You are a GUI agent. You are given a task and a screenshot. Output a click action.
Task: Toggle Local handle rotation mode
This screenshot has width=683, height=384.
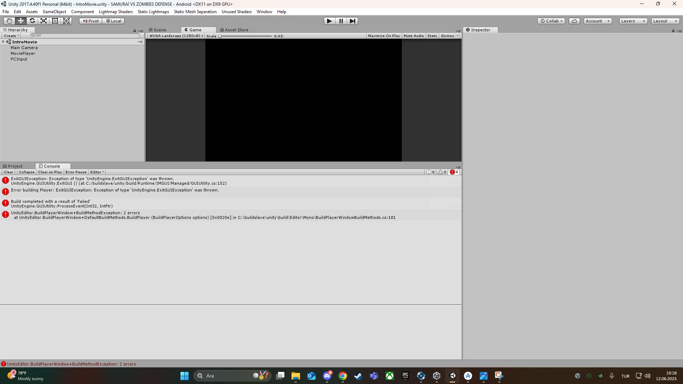[114, 21]
